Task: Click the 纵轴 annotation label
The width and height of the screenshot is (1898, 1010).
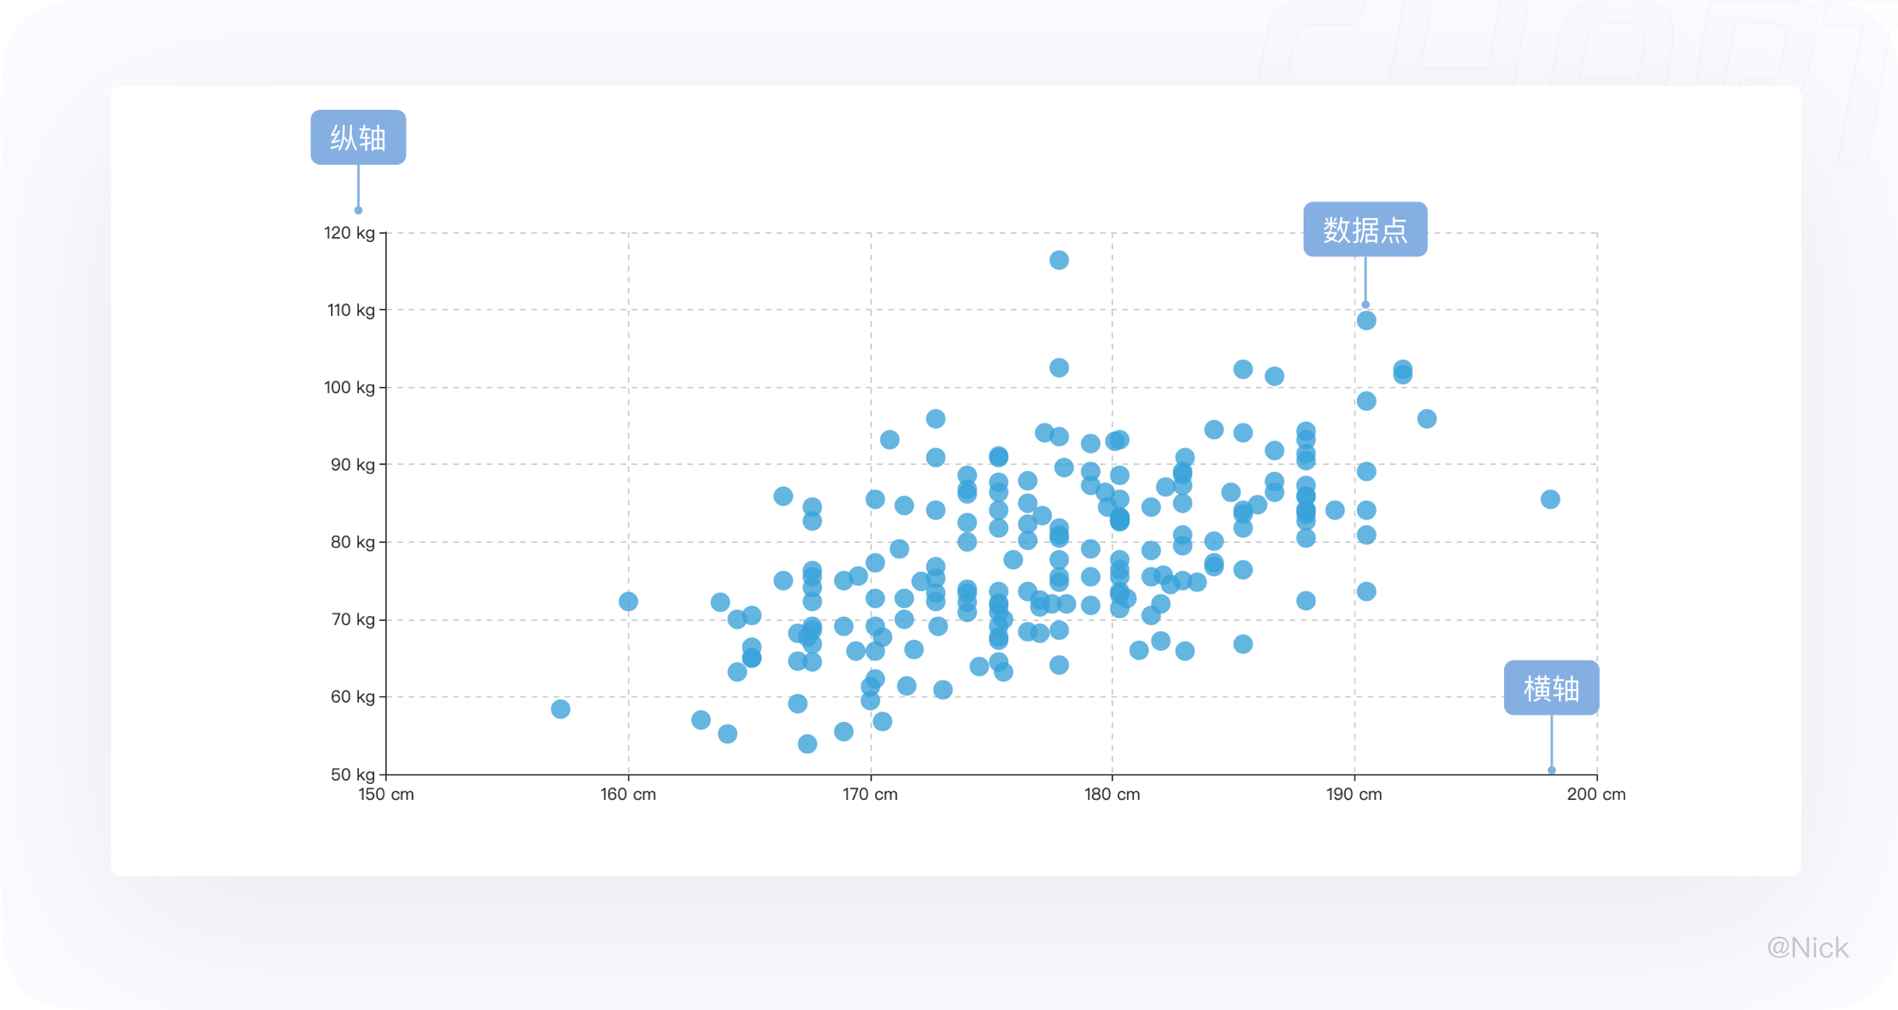Action: 358,138
